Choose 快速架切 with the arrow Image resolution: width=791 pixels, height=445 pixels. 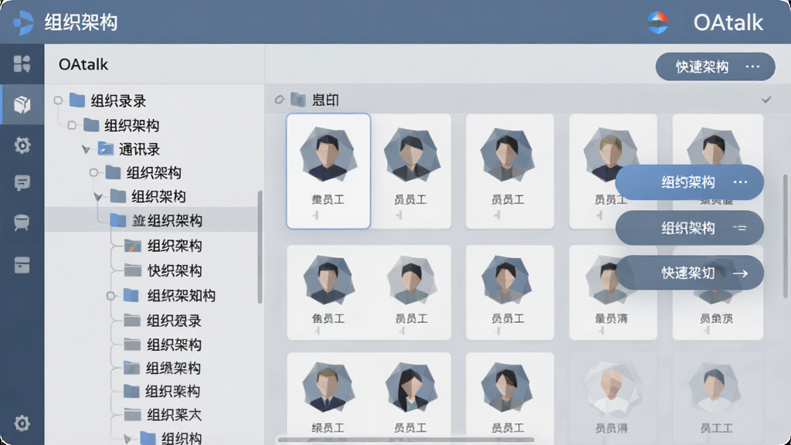[x=689, y=273]
